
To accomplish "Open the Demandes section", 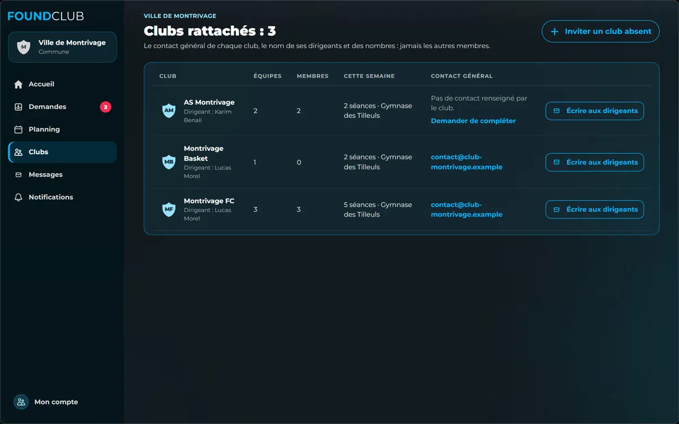I will click(62, 107).
